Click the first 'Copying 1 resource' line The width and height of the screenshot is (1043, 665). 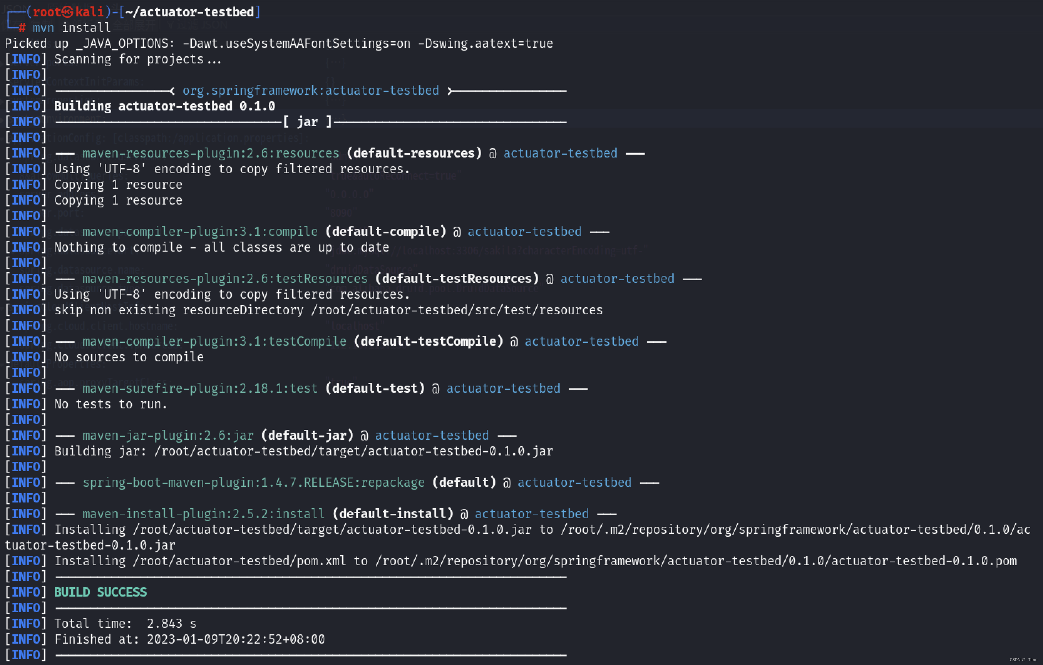pyautogui.click(x=118, y=185)
